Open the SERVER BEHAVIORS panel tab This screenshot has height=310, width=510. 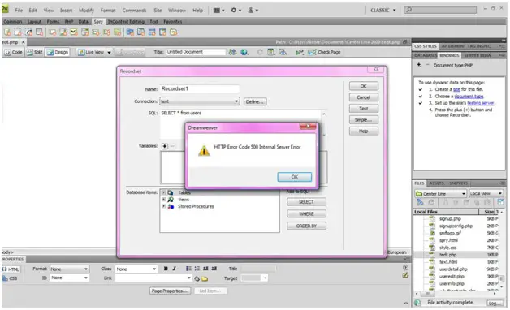(478, 55)
